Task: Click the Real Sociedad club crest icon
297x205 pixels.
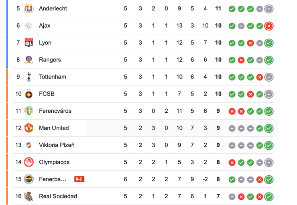Action: click(28, 196)
